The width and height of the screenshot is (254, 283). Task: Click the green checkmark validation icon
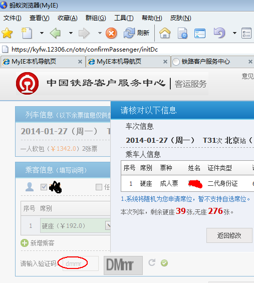click(x=164, y=263)
